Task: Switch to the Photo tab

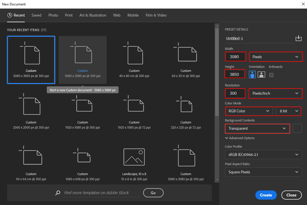Action: click(53, 15)
